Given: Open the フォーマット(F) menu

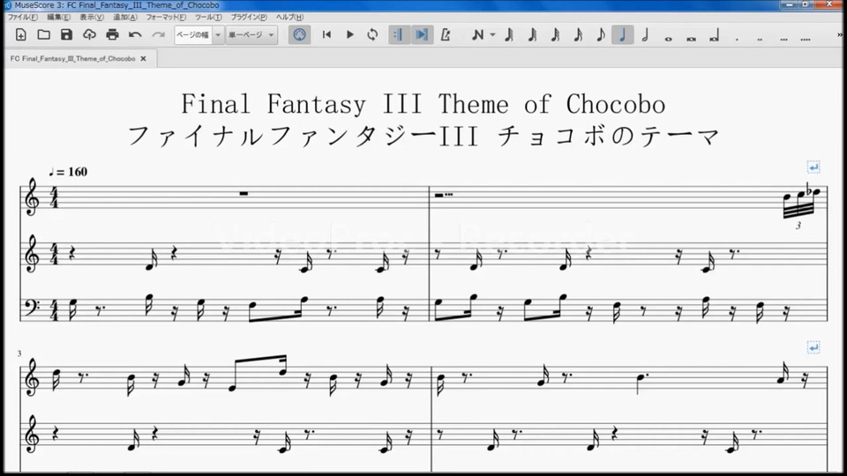Looking at the screenshot, I should click(166, 18).
